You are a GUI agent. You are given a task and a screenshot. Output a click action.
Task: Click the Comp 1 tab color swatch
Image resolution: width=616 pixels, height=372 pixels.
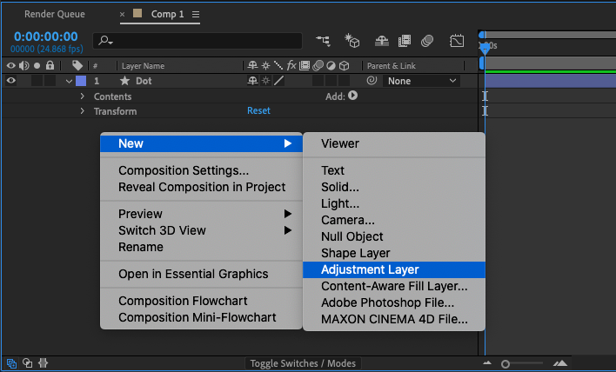[x=137, y=14]
